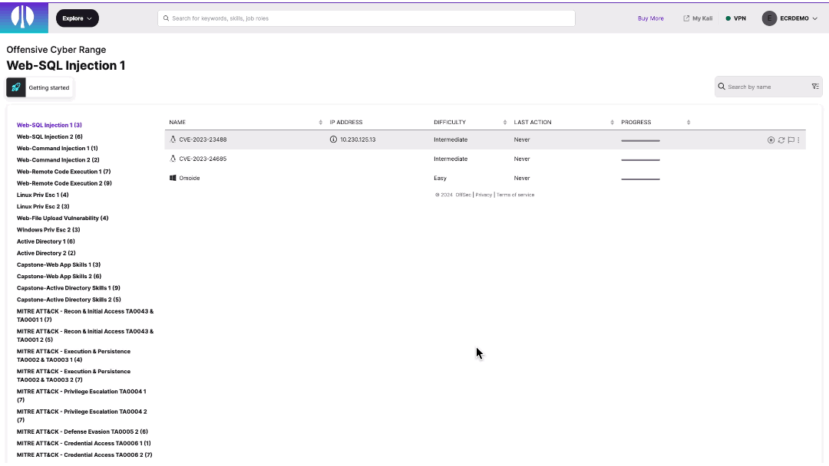Screen dimensions: 829x466
Task: Expand the PROGRESS column sort arrows
Action: [688, 122]
